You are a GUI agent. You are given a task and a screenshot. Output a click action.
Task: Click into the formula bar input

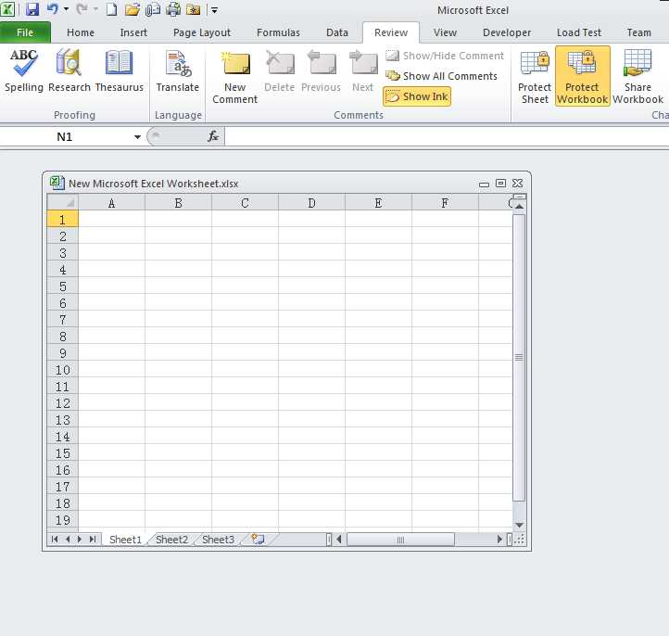(447, 136)
